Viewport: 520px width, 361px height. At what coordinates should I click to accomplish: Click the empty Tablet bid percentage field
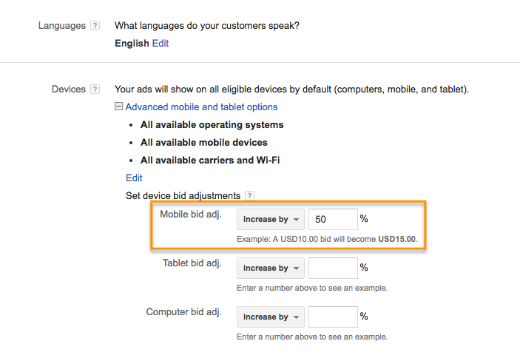[332, 268]
